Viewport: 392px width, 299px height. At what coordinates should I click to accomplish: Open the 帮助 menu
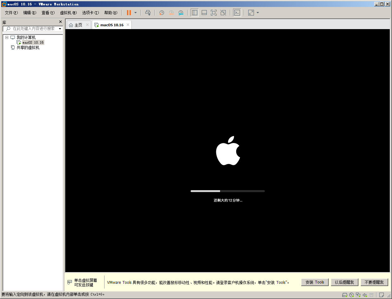tap(111, 13)
